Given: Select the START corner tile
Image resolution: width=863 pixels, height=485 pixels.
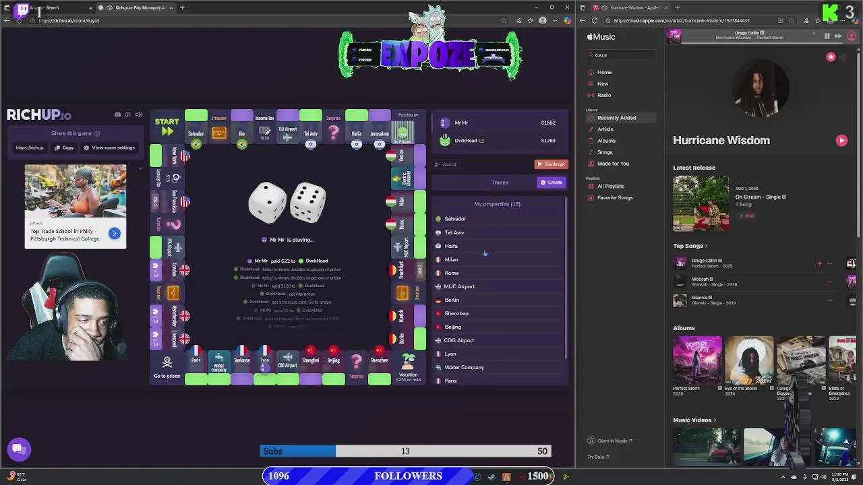Looking at the screenshot, I should pyautogui.click(x=167, y=126).
